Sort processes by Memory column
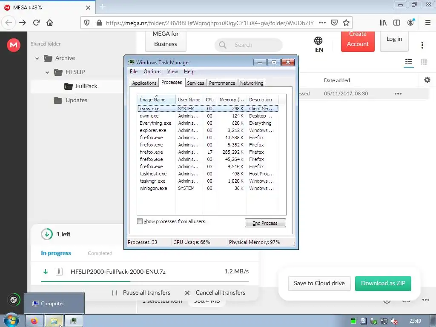 [x=232, y=99]
